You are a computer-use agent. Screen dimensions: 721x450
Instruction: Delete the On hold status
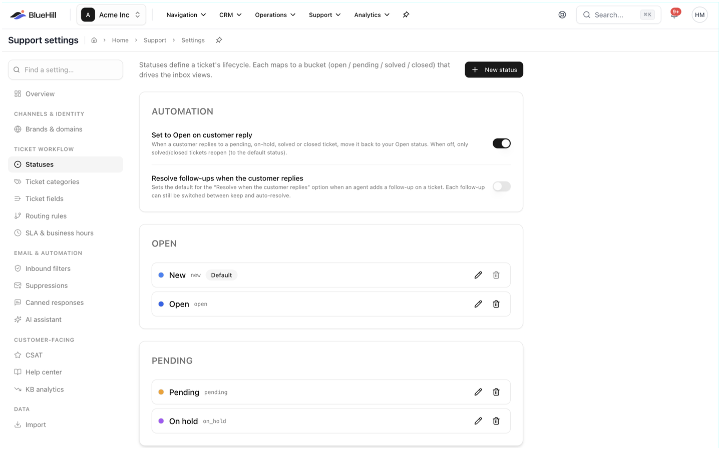click(x=496, y=421)
